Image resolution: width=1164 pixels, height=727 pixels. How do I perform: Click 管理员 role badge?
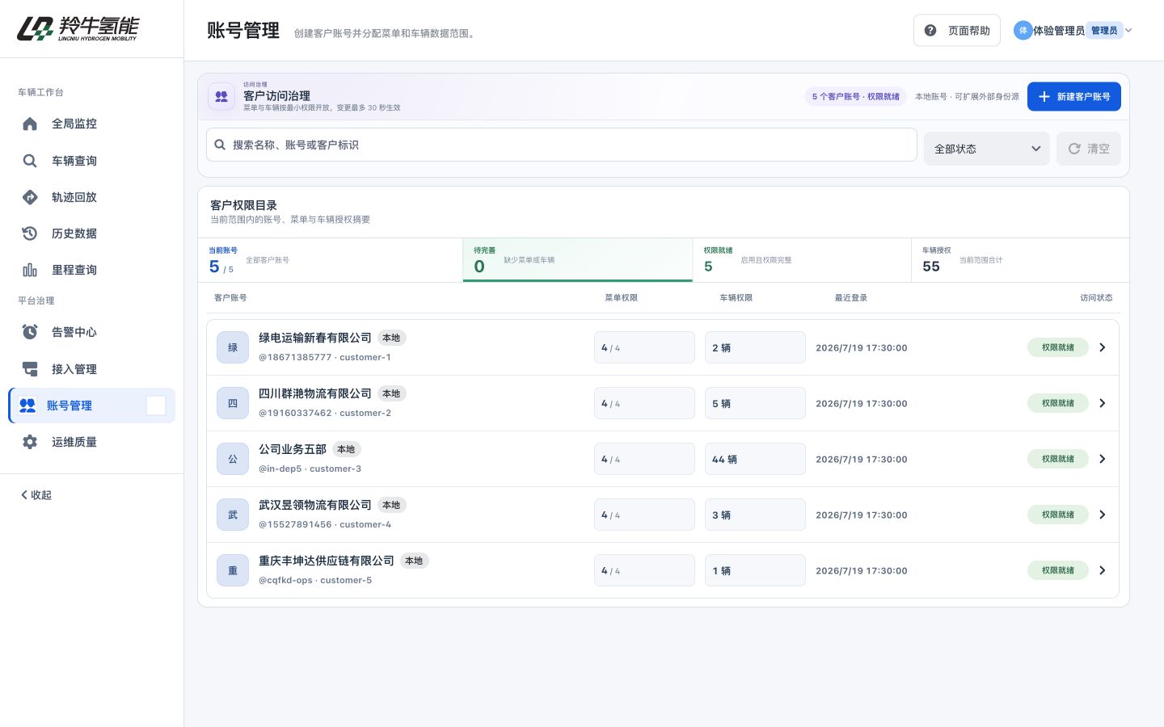1104,31
